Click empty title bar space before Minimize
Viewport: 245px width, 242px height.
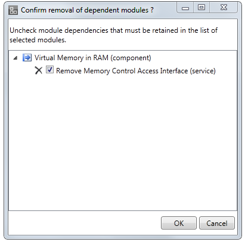165,10
